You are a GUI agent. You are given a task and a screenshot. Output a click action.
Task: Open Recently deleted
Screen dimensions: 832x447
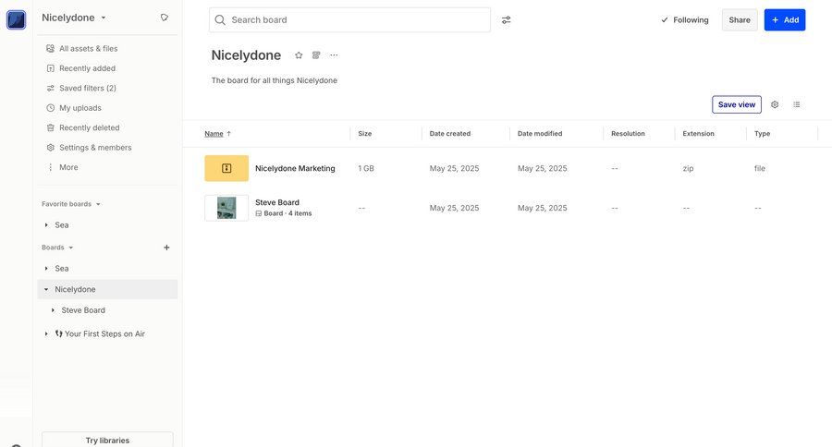coord(89,127)
